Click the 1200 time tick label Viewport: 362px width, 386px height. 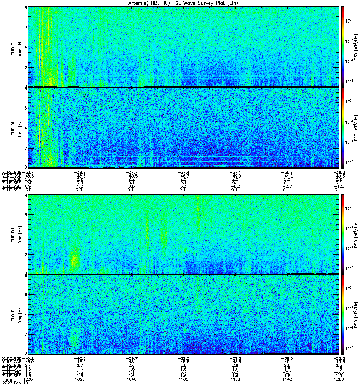pyautogui.click(x=339, y=379)
